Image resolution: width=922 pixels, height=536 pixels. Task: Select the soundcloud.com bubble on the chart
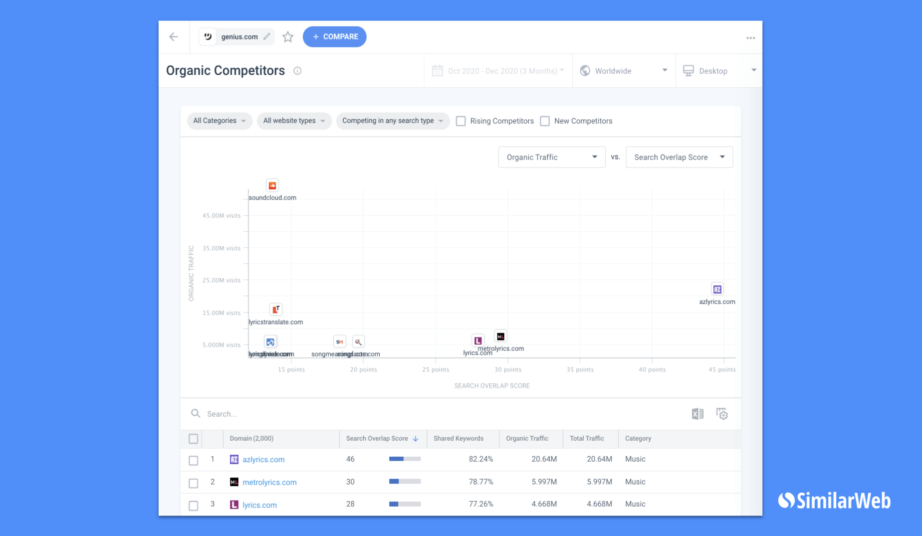pyautogui.click(x=272, y=184)
